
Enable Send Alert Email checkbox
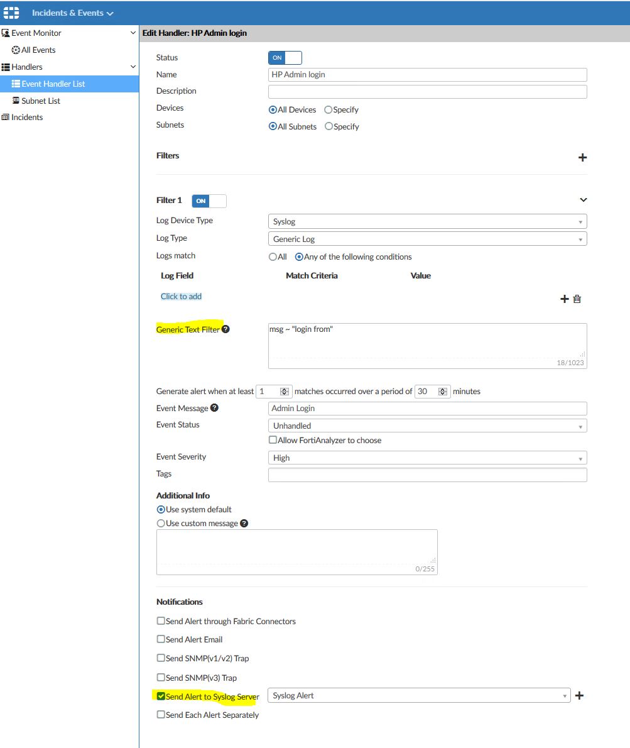pyautogui.click(x=161, y=639)
